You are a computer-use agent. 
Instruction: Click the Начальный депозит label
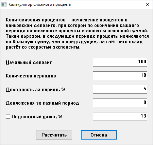click(x=29, y=62)
